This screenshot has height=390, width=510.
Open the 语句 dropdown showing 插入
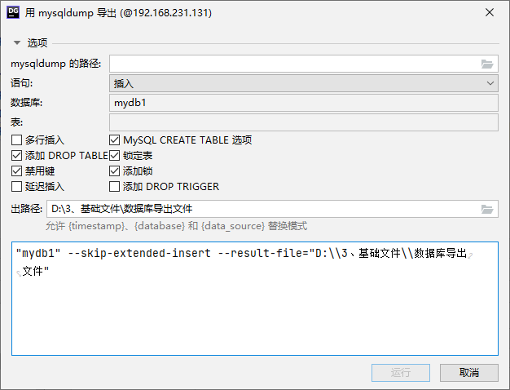point(303,83)
